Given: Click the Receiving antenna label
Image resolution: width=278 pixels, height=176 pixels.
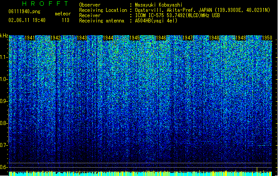Looking at the screenshot, I should 102,21.
